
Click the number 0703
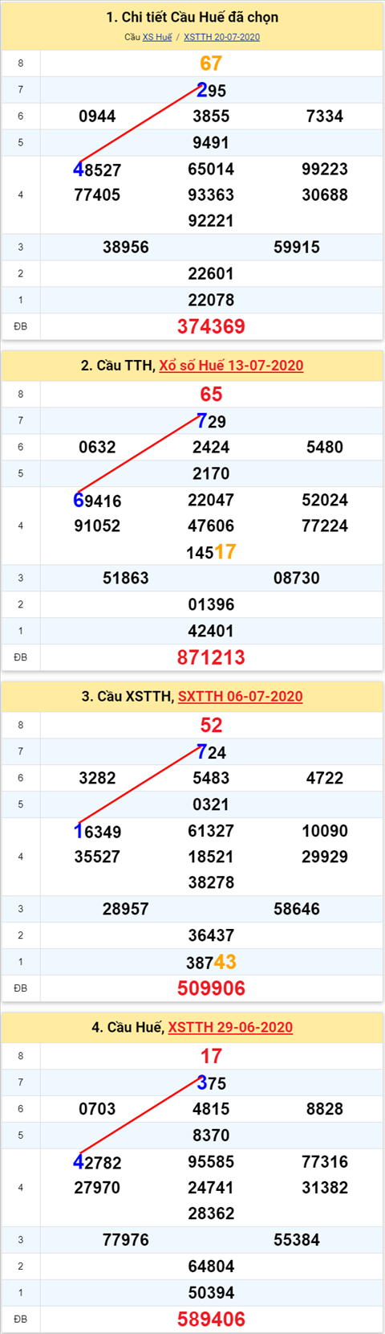(x=97, y=1110)
